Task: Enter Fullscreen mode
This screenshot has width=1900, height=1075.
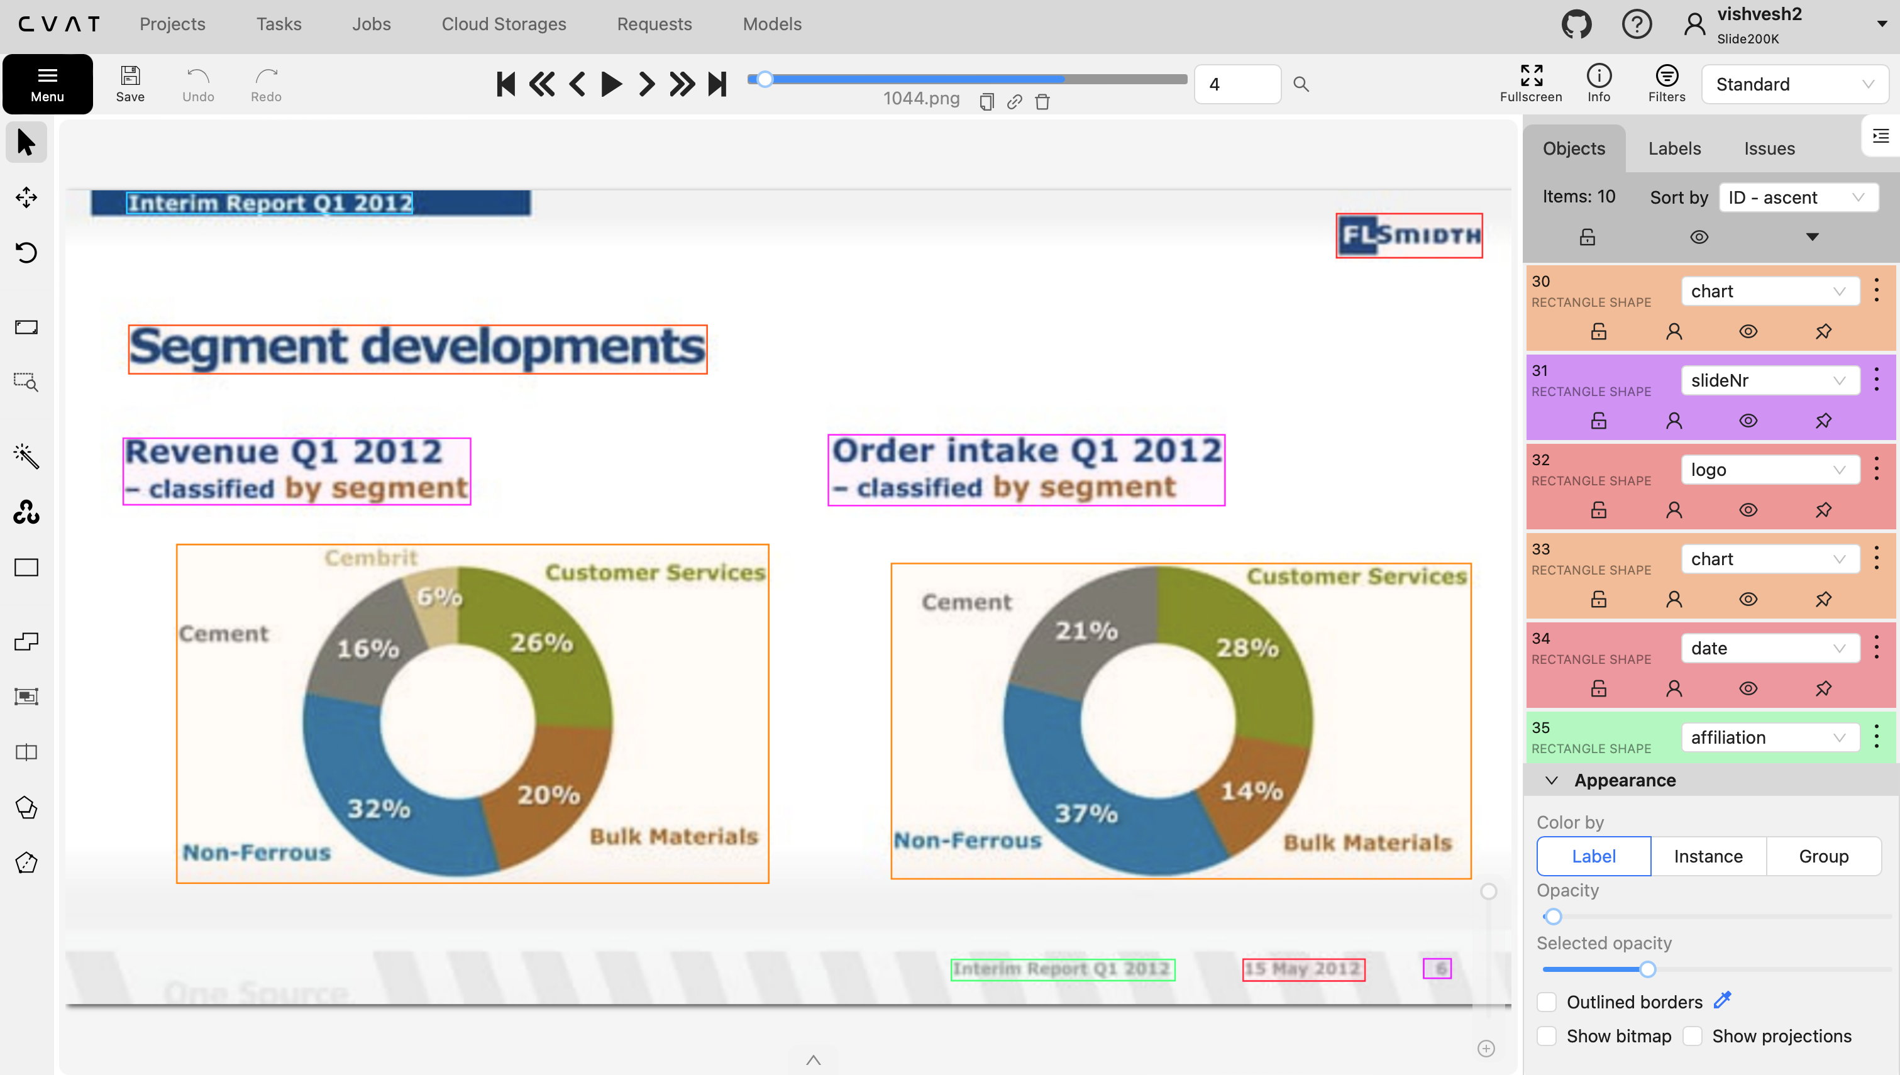Action: tap(1531, 84)
